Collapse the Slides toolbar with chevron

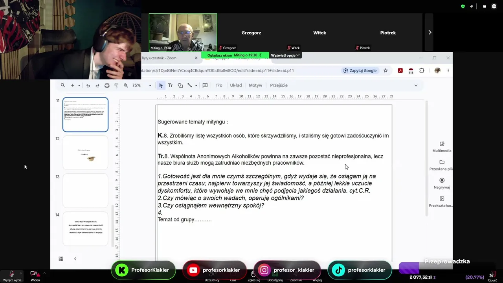tap(416, 85)
